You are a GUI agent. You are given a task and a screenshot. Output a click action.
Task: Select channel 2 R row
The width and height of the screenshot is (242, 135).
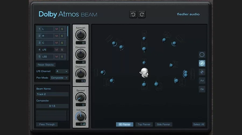(x=51, y=36)
